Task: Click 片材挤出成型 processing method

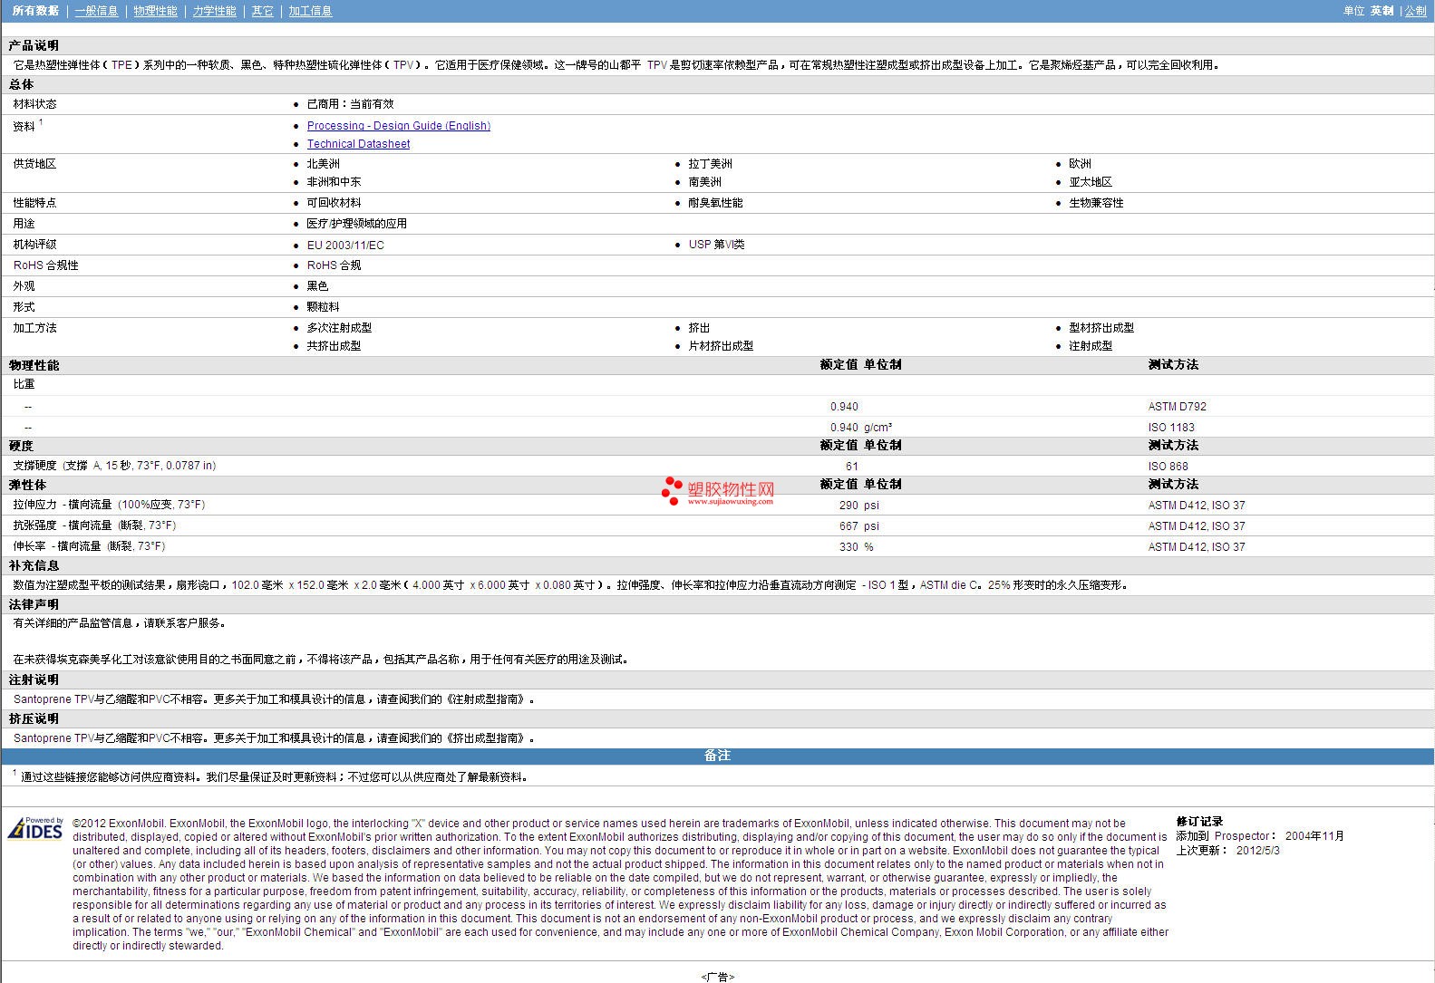Action: [721, 346]
